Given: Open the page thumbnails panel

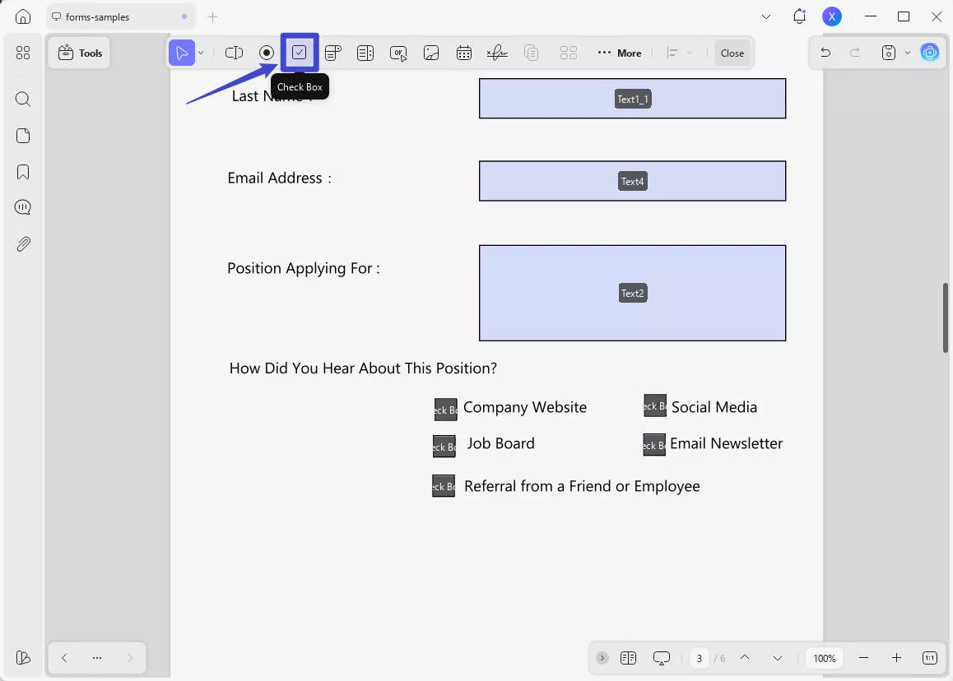Looking at the screenshot, I should [x=22, y=135].
